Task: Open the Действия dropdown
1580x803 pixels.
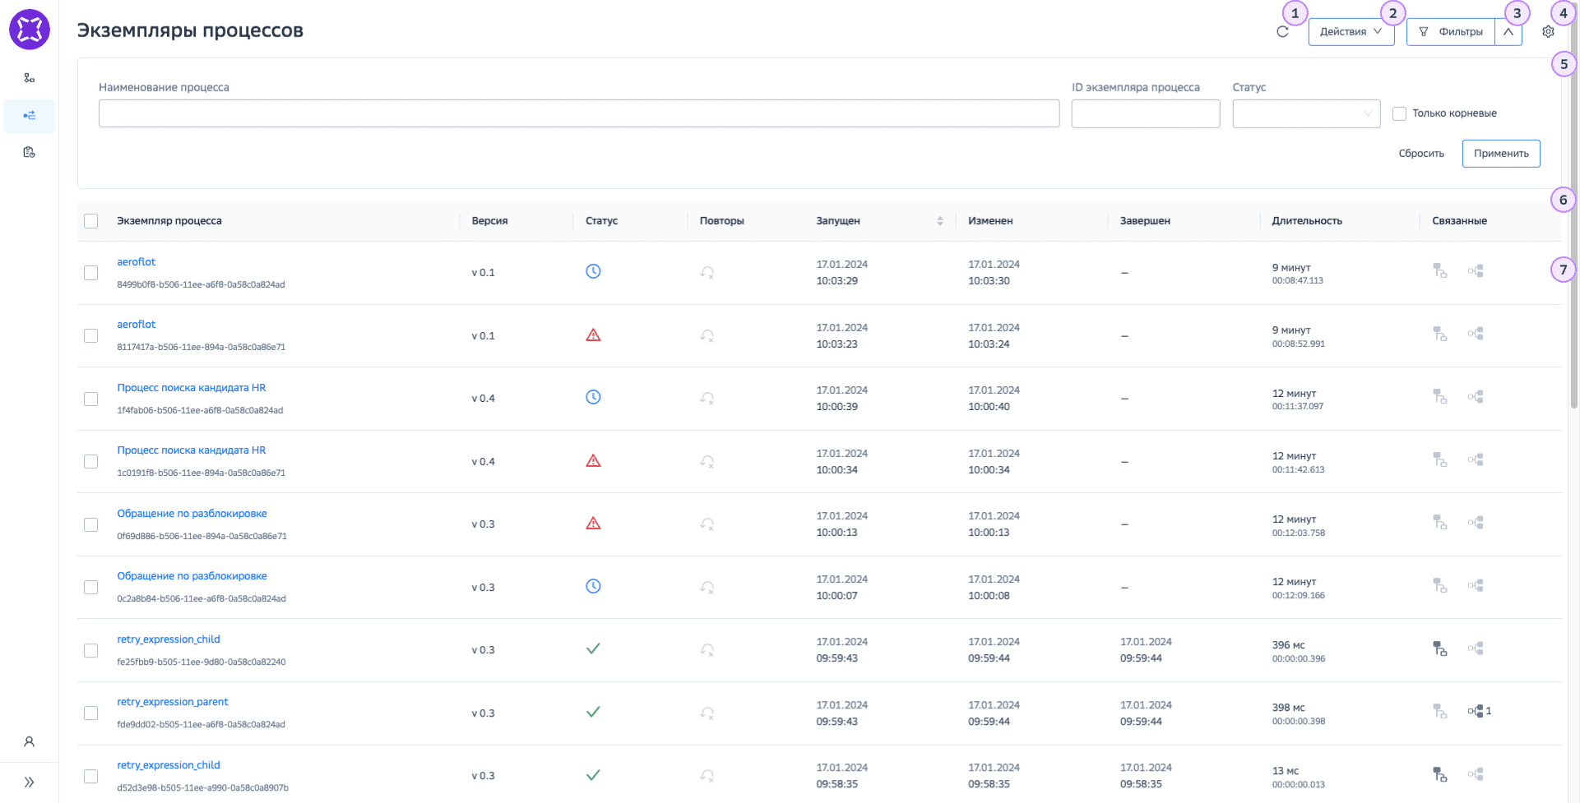Action: click(x=1351, y=32)
